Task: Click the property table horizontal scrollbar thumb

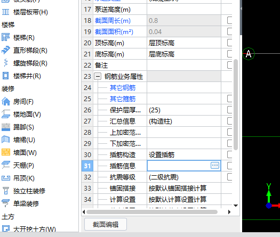Action: [152, 212]
